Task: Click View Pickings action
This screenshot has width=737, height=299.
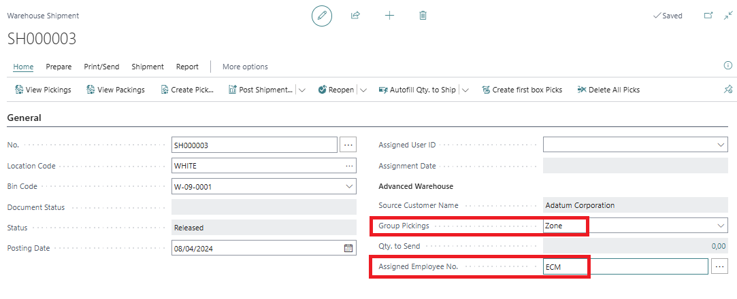Action: [x=44, y=90]
